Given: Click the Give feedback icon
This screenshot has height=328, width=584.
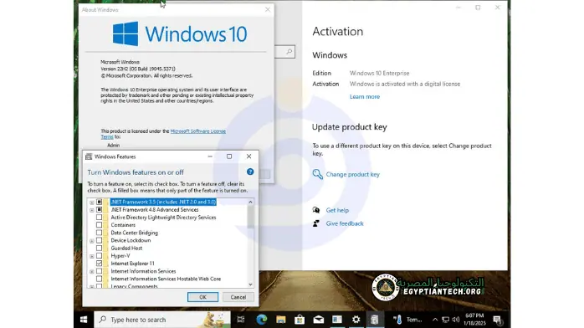Looking at the screenshot, I should pos(316,223).
